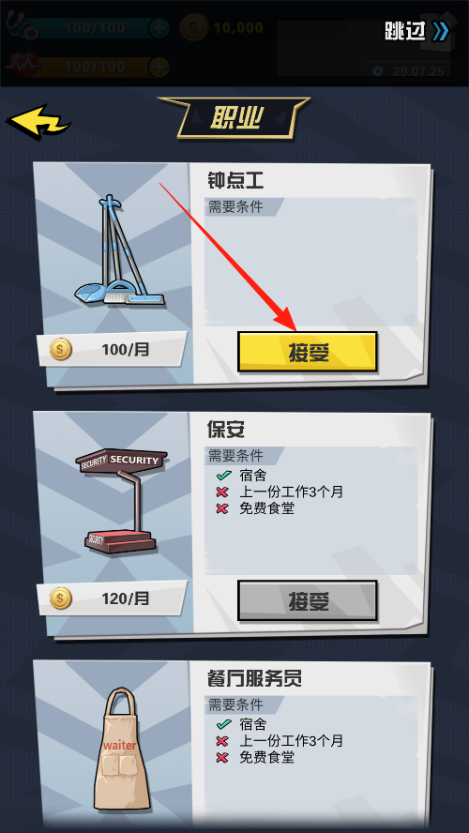Click the green check next to 宿舍 under 保安
The image size is (469, 833).
click(223, 476)
